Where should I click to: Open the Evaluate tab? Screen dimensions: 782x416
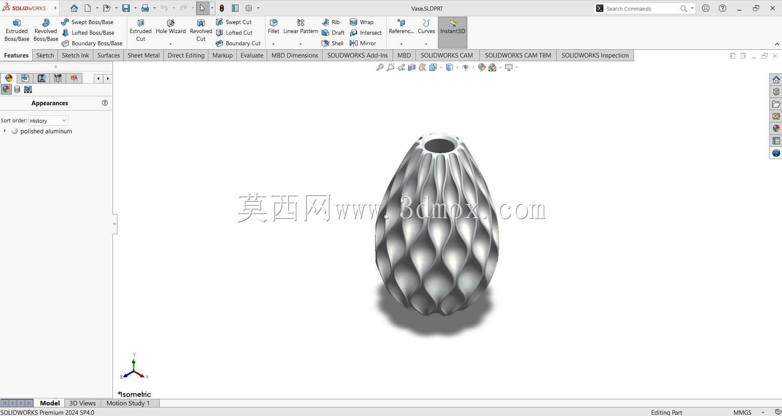(252, 55)
